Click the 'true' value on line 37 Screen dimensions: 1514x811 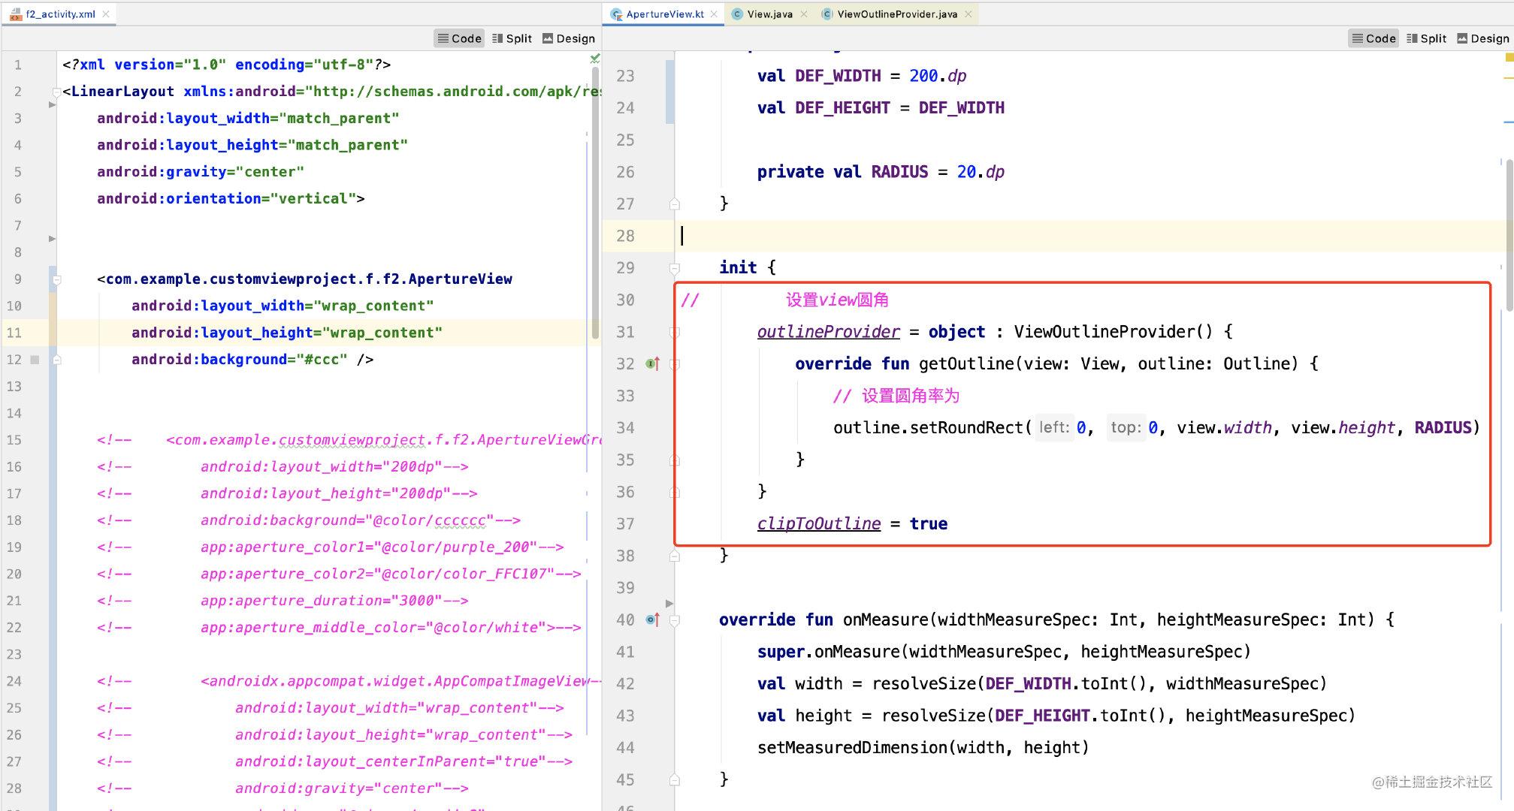pos(929,523)
